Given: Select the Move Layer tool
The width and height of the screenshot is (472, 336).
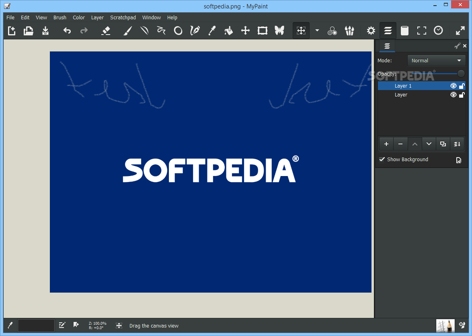Looking at the screenshot, I should coord(246,31).
